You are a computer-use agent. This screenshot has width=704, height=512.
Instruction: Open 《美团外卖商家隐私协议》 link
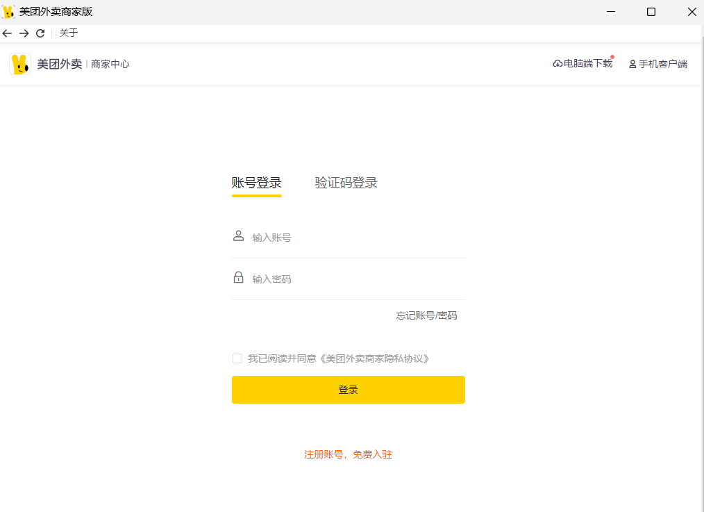coord(375,358)
